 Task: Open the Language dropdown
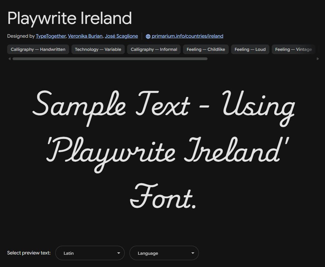pyautogui.click(x=164, y=253)
